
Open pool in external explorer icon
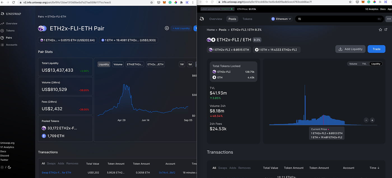[386, 30]
